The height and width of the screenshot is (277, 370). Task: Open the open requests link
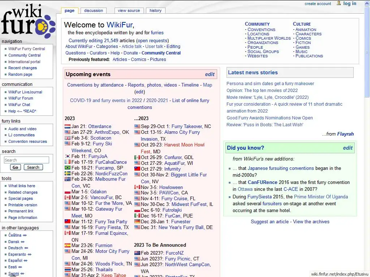tap(152, 40)
